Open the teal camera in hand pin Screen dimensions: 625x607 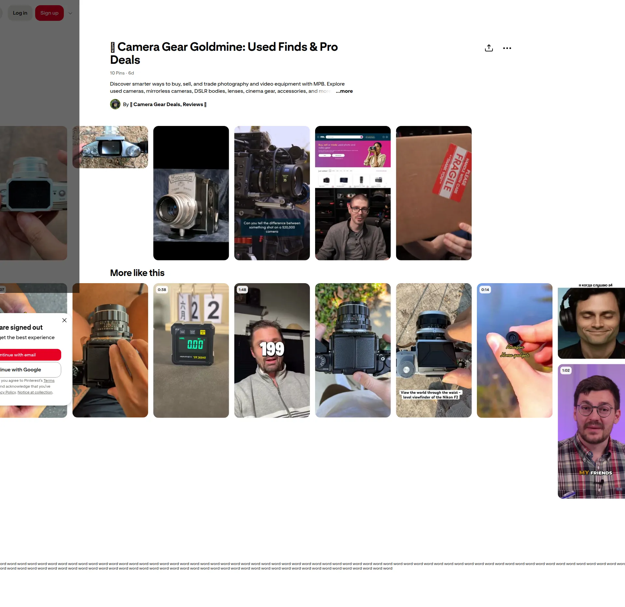pos(34,193)
